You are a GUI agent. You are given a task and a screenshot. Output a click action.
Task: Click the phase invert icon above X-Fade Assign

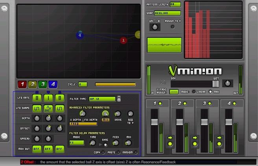pyautogui.click(x=163, y=82)
